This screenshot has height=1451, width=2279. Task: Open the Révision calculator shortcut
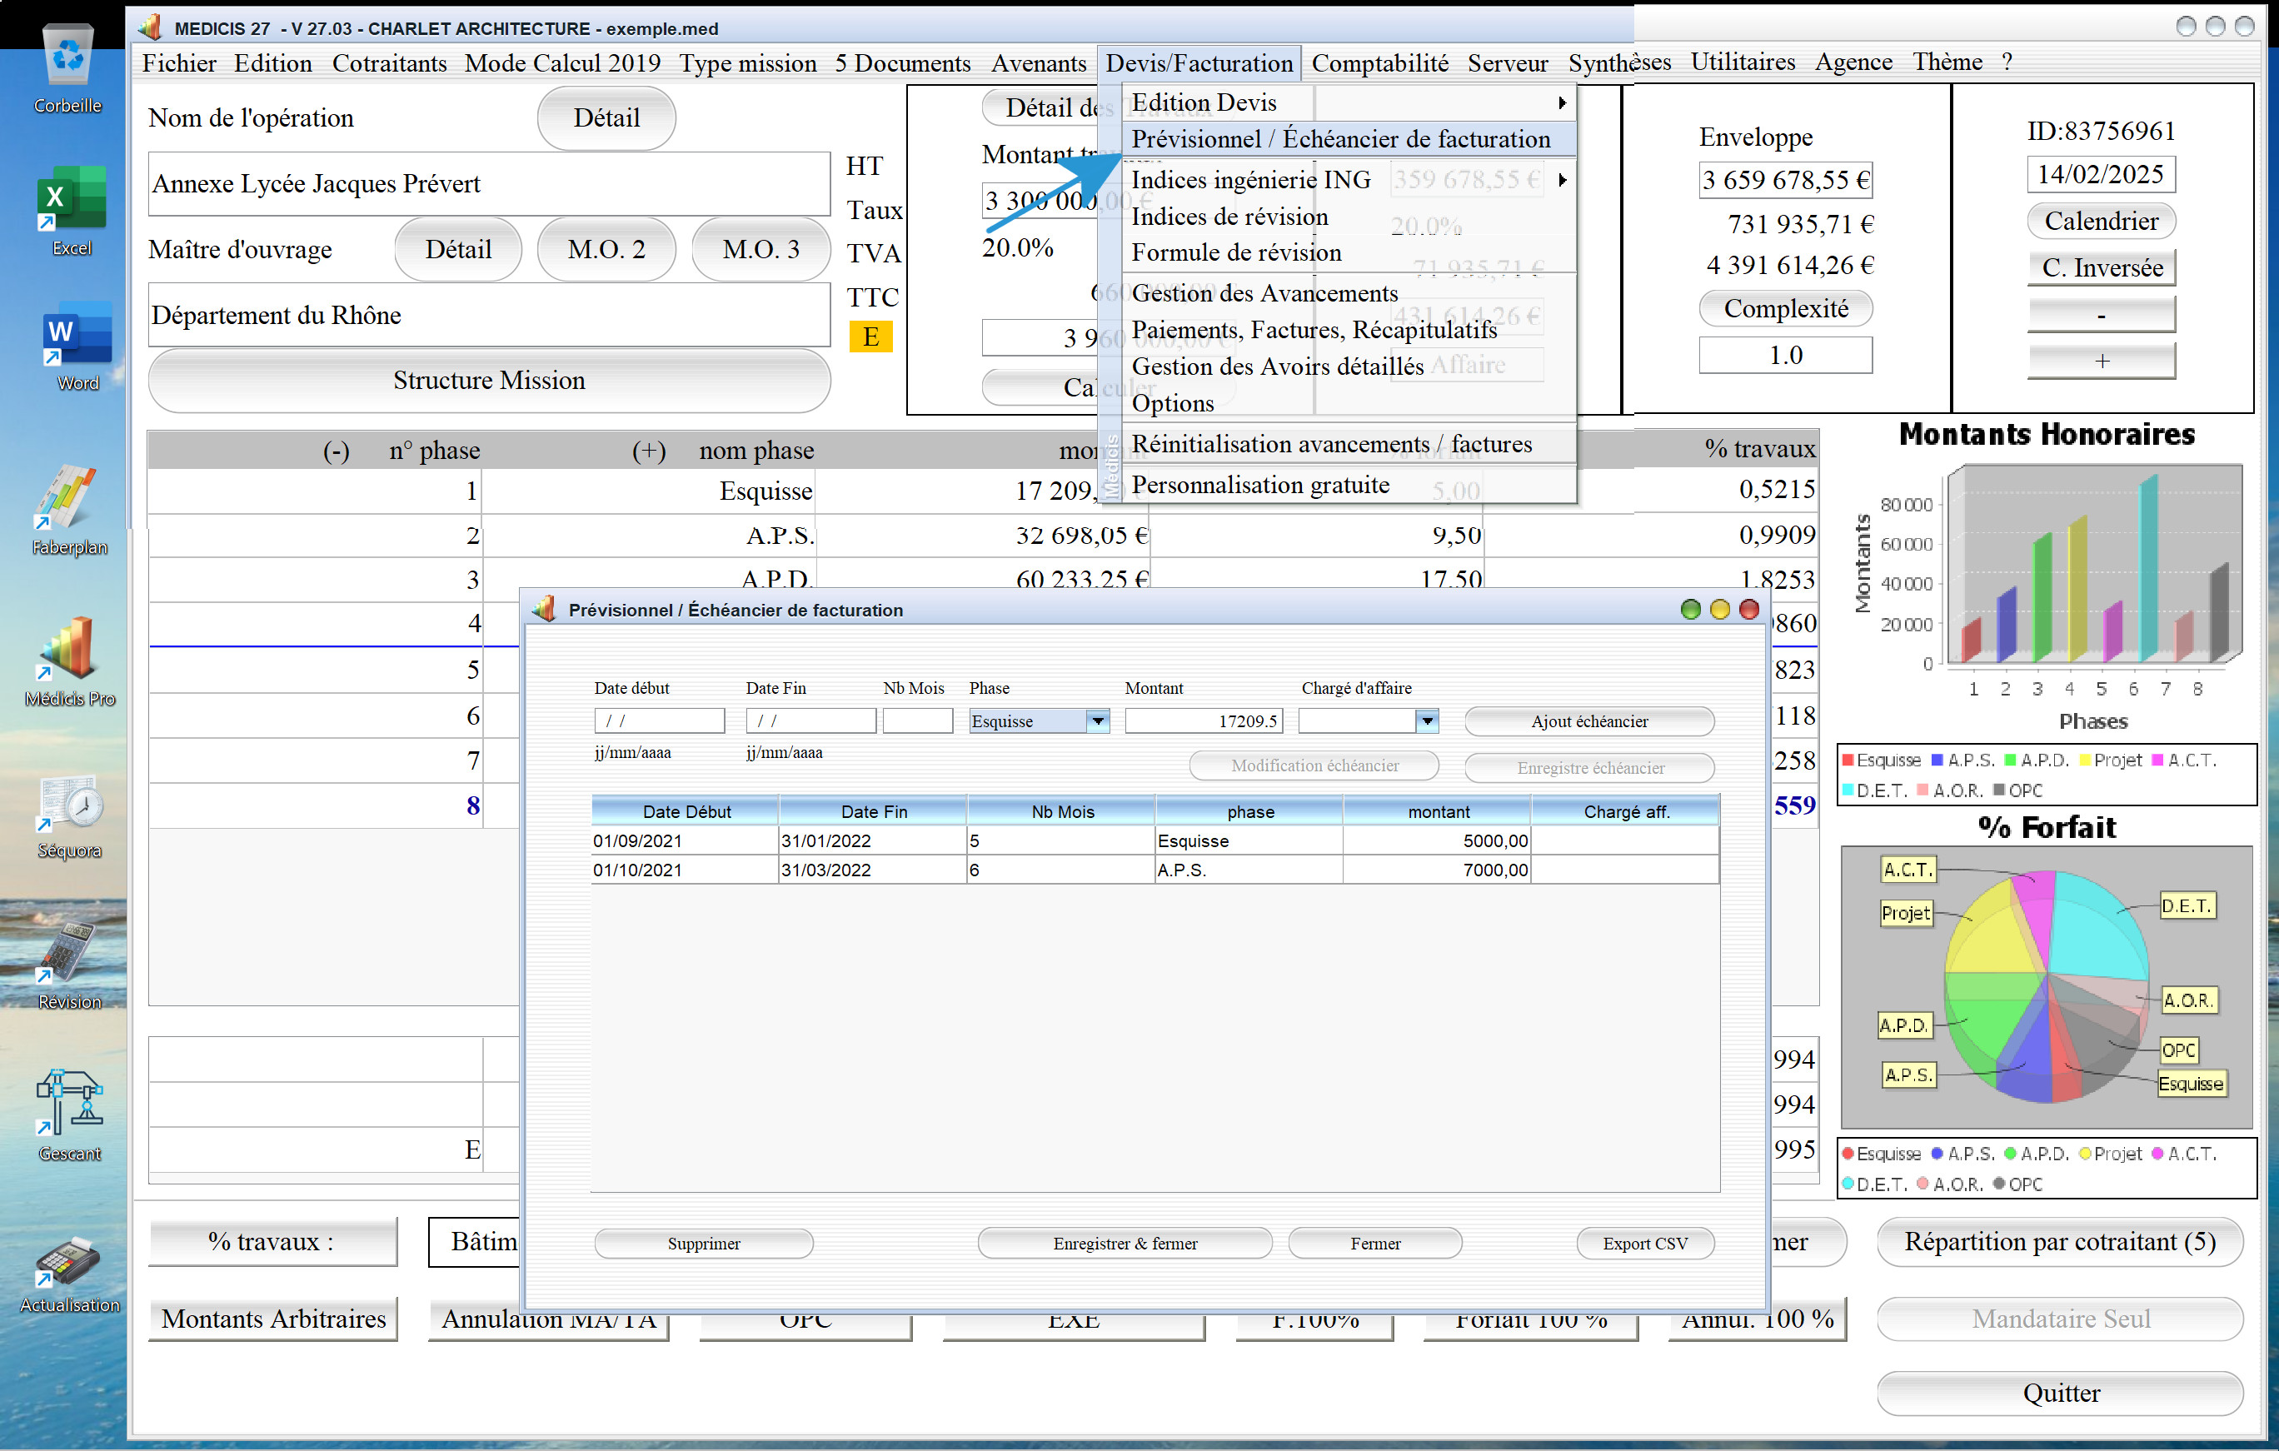[67, 952]
